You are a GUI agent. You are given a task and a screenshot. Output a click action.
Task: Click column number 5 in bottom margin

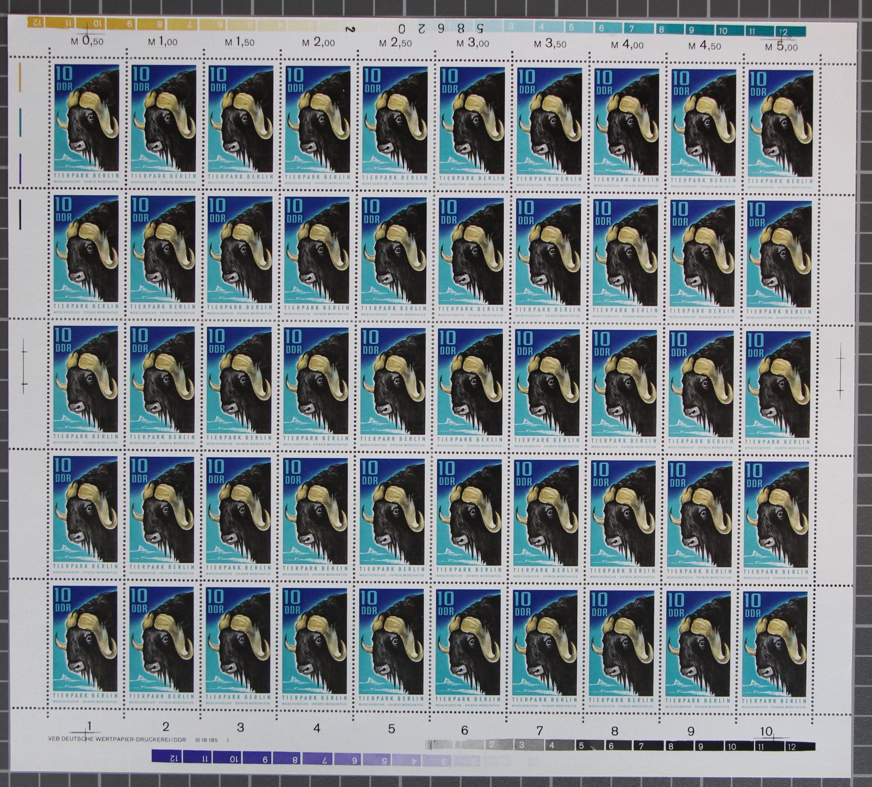click(x=391, y=729)
